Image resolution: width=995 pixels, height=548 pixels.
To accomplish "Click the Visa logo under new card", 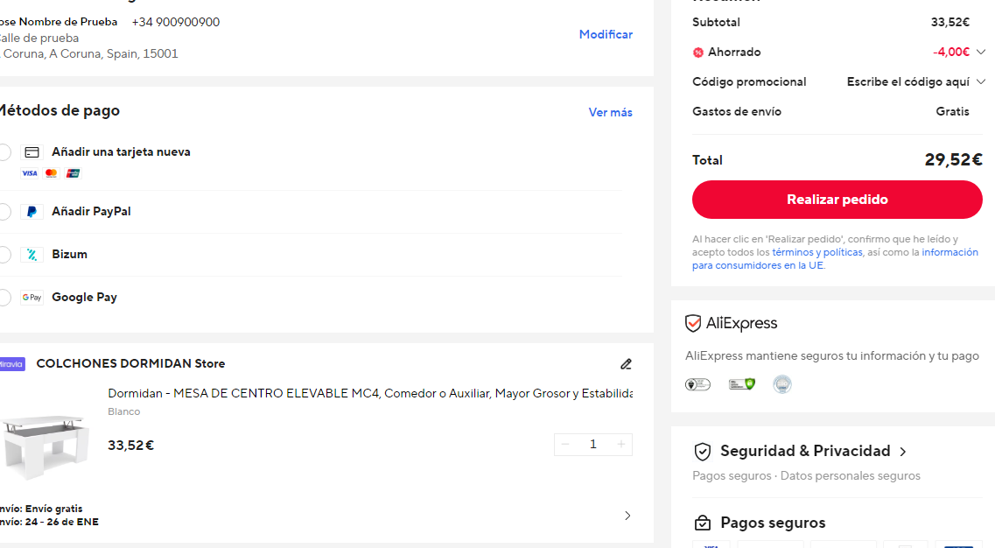I will tap(30, 173).
